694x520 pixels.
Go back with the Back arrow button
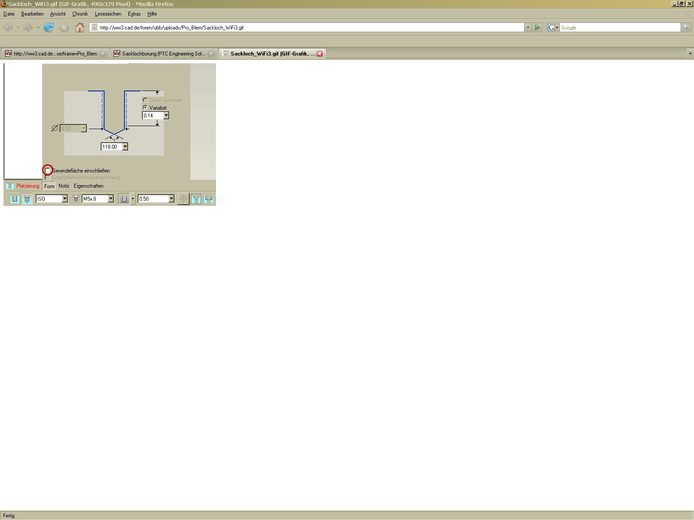tap(8, 28)
